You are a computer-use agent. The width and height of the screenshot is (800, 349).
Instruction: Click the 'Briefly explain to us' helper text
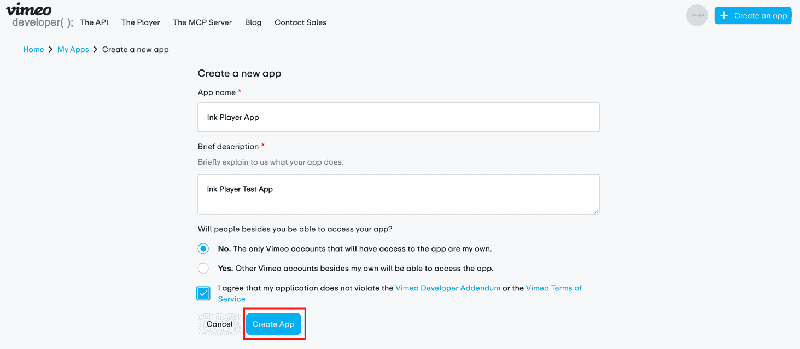[271, 162]
